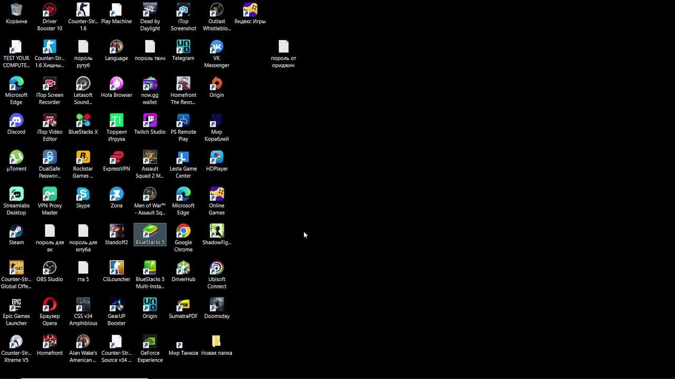Launch the iTop Video Editor shortcut
The width and height of the screenshot is (675, 379).
[x=50, y=128]
